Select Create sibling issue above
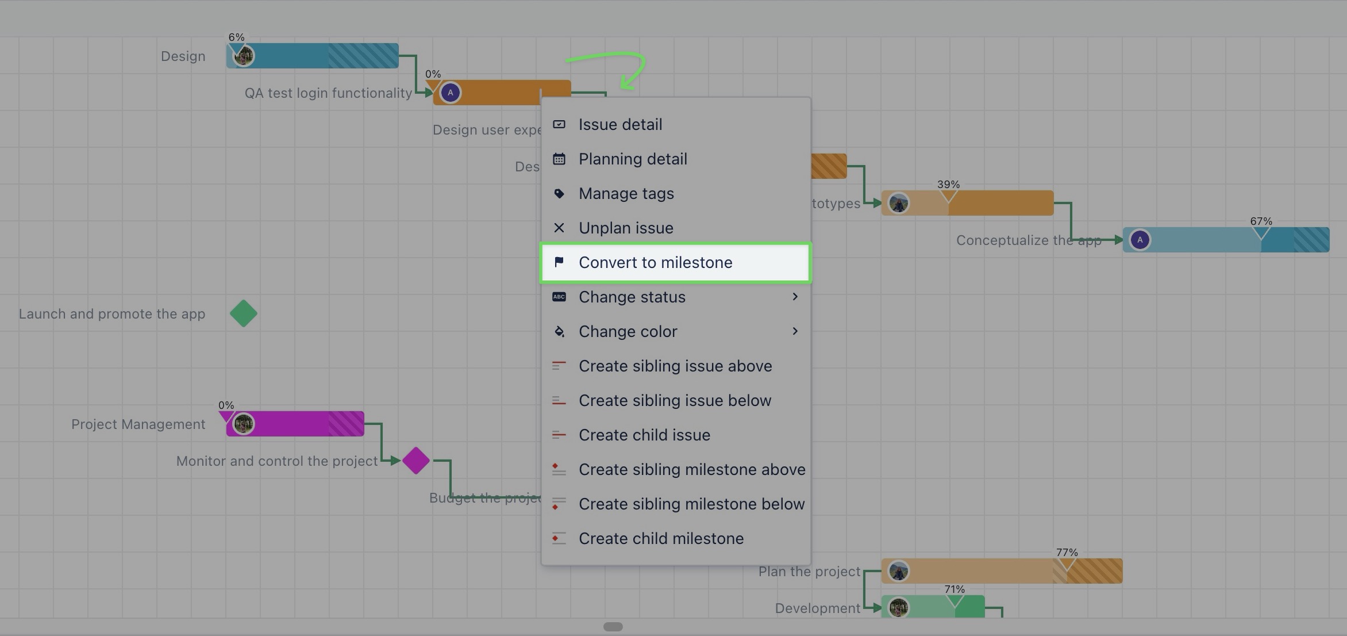The width and height of the screenshot is (1347, 636). coord(675,366)
